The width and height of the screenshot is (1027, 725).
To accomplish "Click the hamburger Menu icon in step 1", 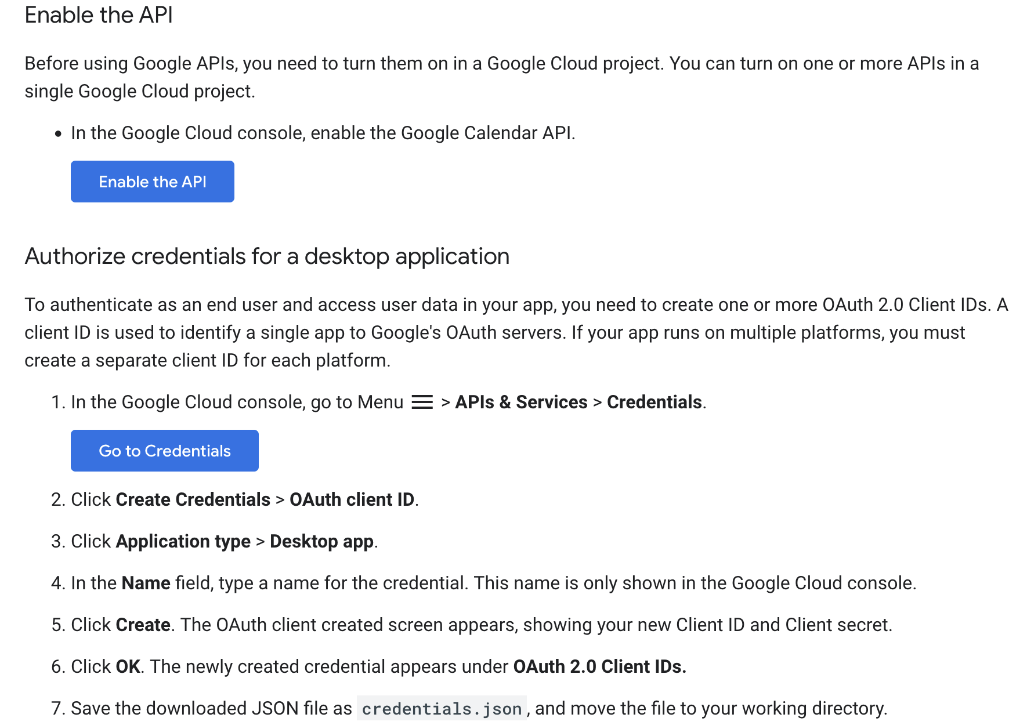I will (x=422, y=402).
